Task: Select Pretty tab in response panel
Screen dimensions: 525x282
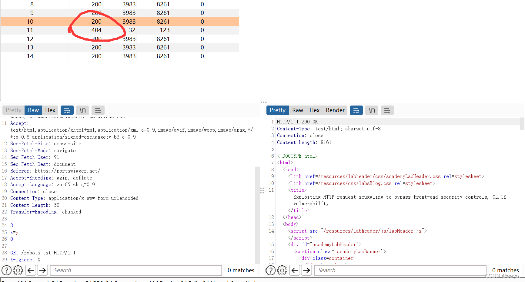Action: (x=278, y=110)
